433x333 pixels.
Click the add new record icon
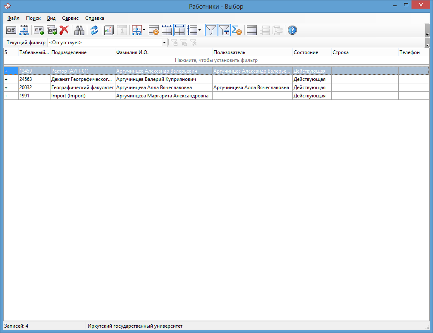click(39, 30)
